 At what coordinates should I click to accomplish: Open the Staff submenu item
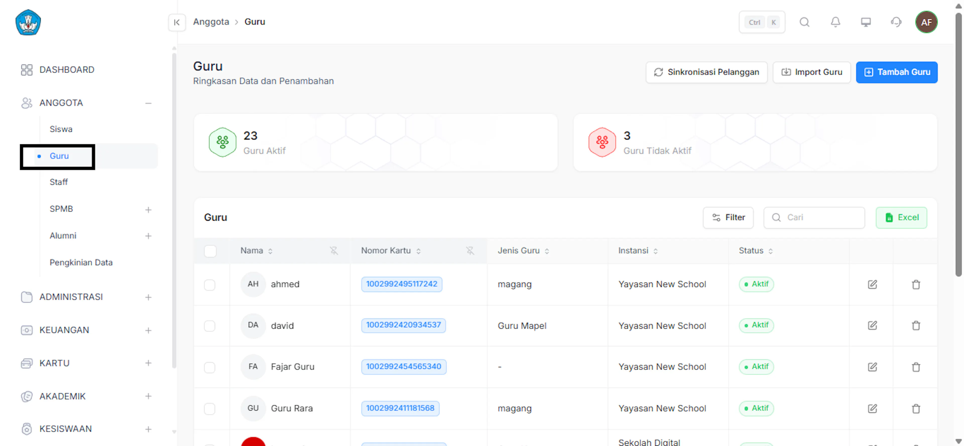point(59,182)
